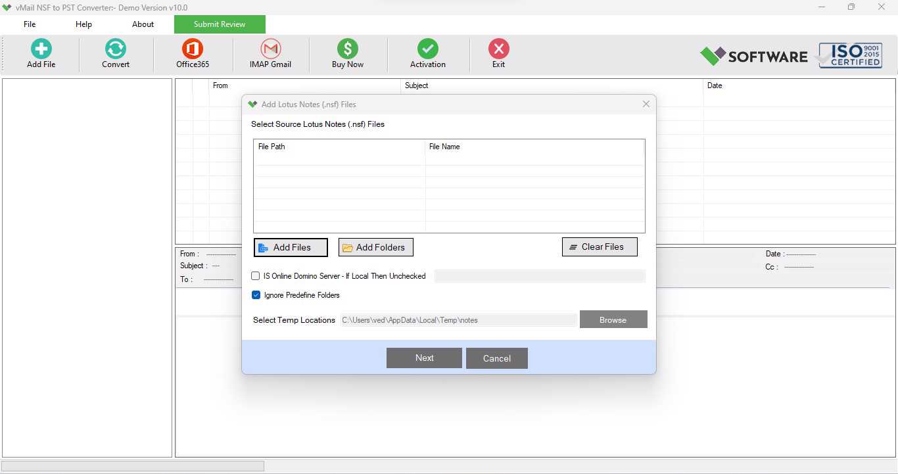The image size is (898, 474).
Task: Click the Submit Review tab
Action: pos(220,24)
